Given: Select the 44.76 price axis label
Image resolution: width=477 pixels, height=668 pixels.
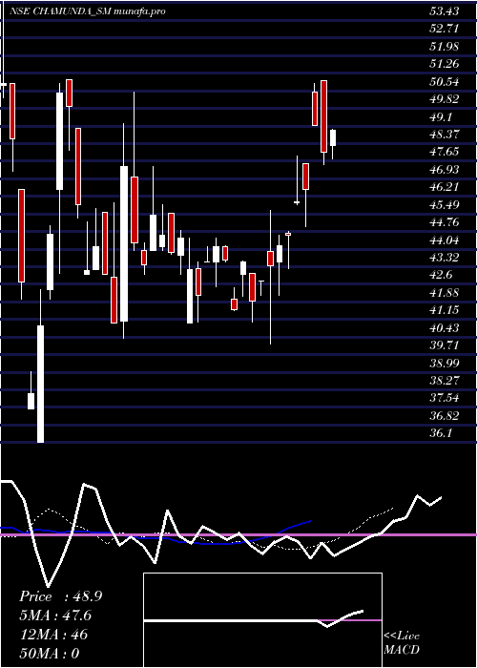Looking at the screenshot, I should click(444, 222).
